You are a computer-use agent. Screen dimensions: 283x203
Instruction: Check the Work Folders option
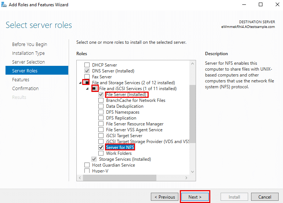101,153
